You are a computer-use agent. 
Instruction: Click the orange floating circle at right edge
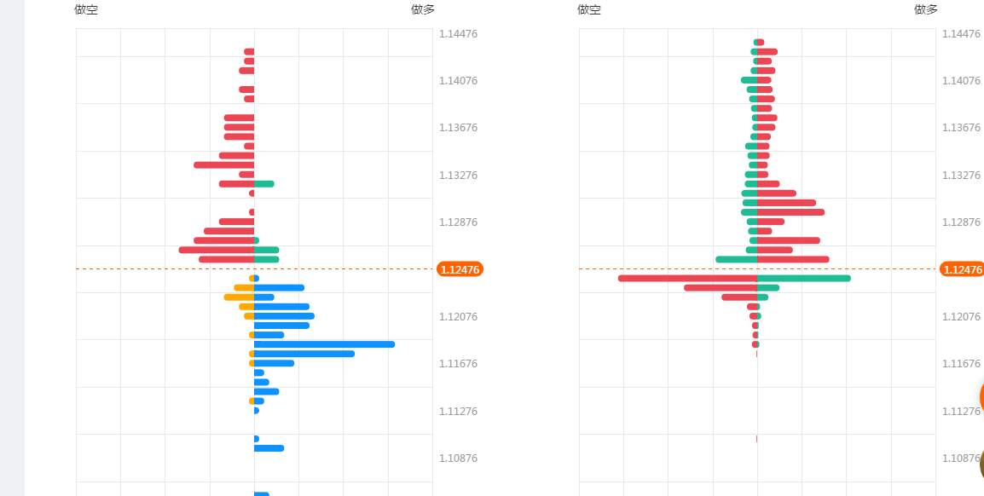tap(981, 396)
